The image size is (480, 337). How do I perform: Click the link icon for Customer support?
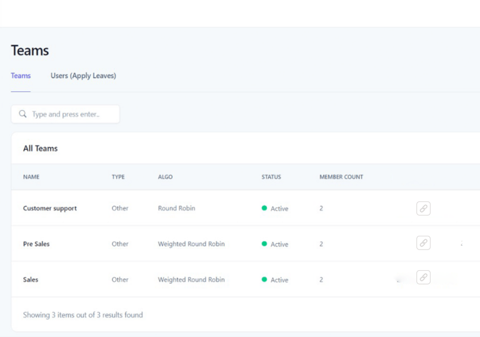tap(423, 208)
